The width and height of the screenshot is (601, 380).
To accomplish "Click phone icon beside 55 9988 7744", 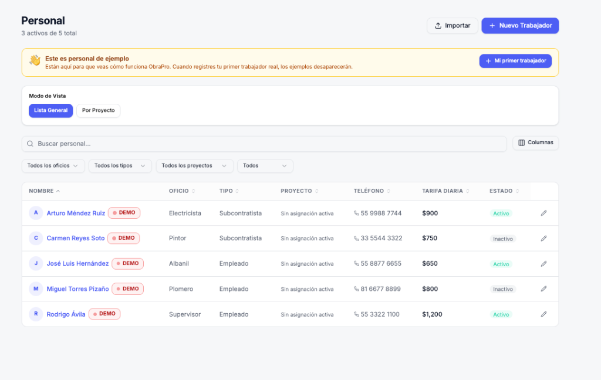I will pyautogui.click(x=356, y=213).
